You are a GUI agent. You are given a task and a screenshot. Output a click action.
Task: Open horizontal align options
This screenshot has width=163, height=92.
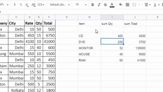tap(146, 5)
